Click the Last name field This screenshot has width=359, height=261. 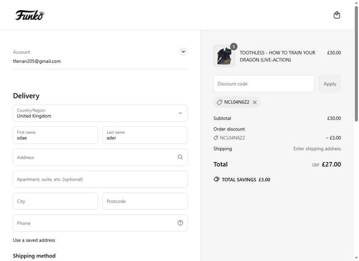[x=145, y=135]
